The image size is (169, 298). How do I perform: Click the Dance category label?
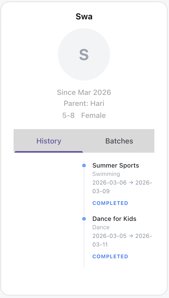pos(101,227)
